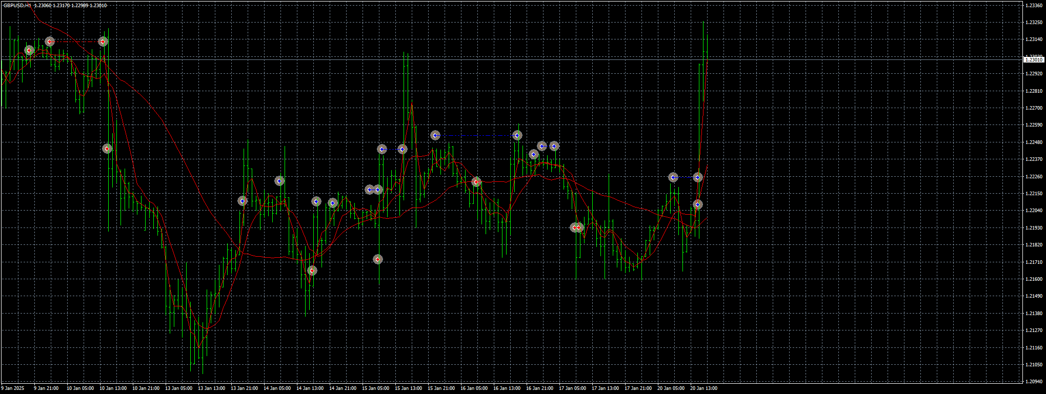This screenshot has width=1046, height=394.
Task: Click price axis label 1.21930
Action: click(x=1033, y=227)
